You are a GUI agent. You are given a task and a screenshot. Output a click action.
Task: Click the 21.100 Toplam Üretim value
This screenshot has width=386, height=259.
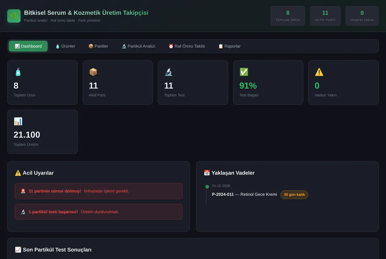27,135
